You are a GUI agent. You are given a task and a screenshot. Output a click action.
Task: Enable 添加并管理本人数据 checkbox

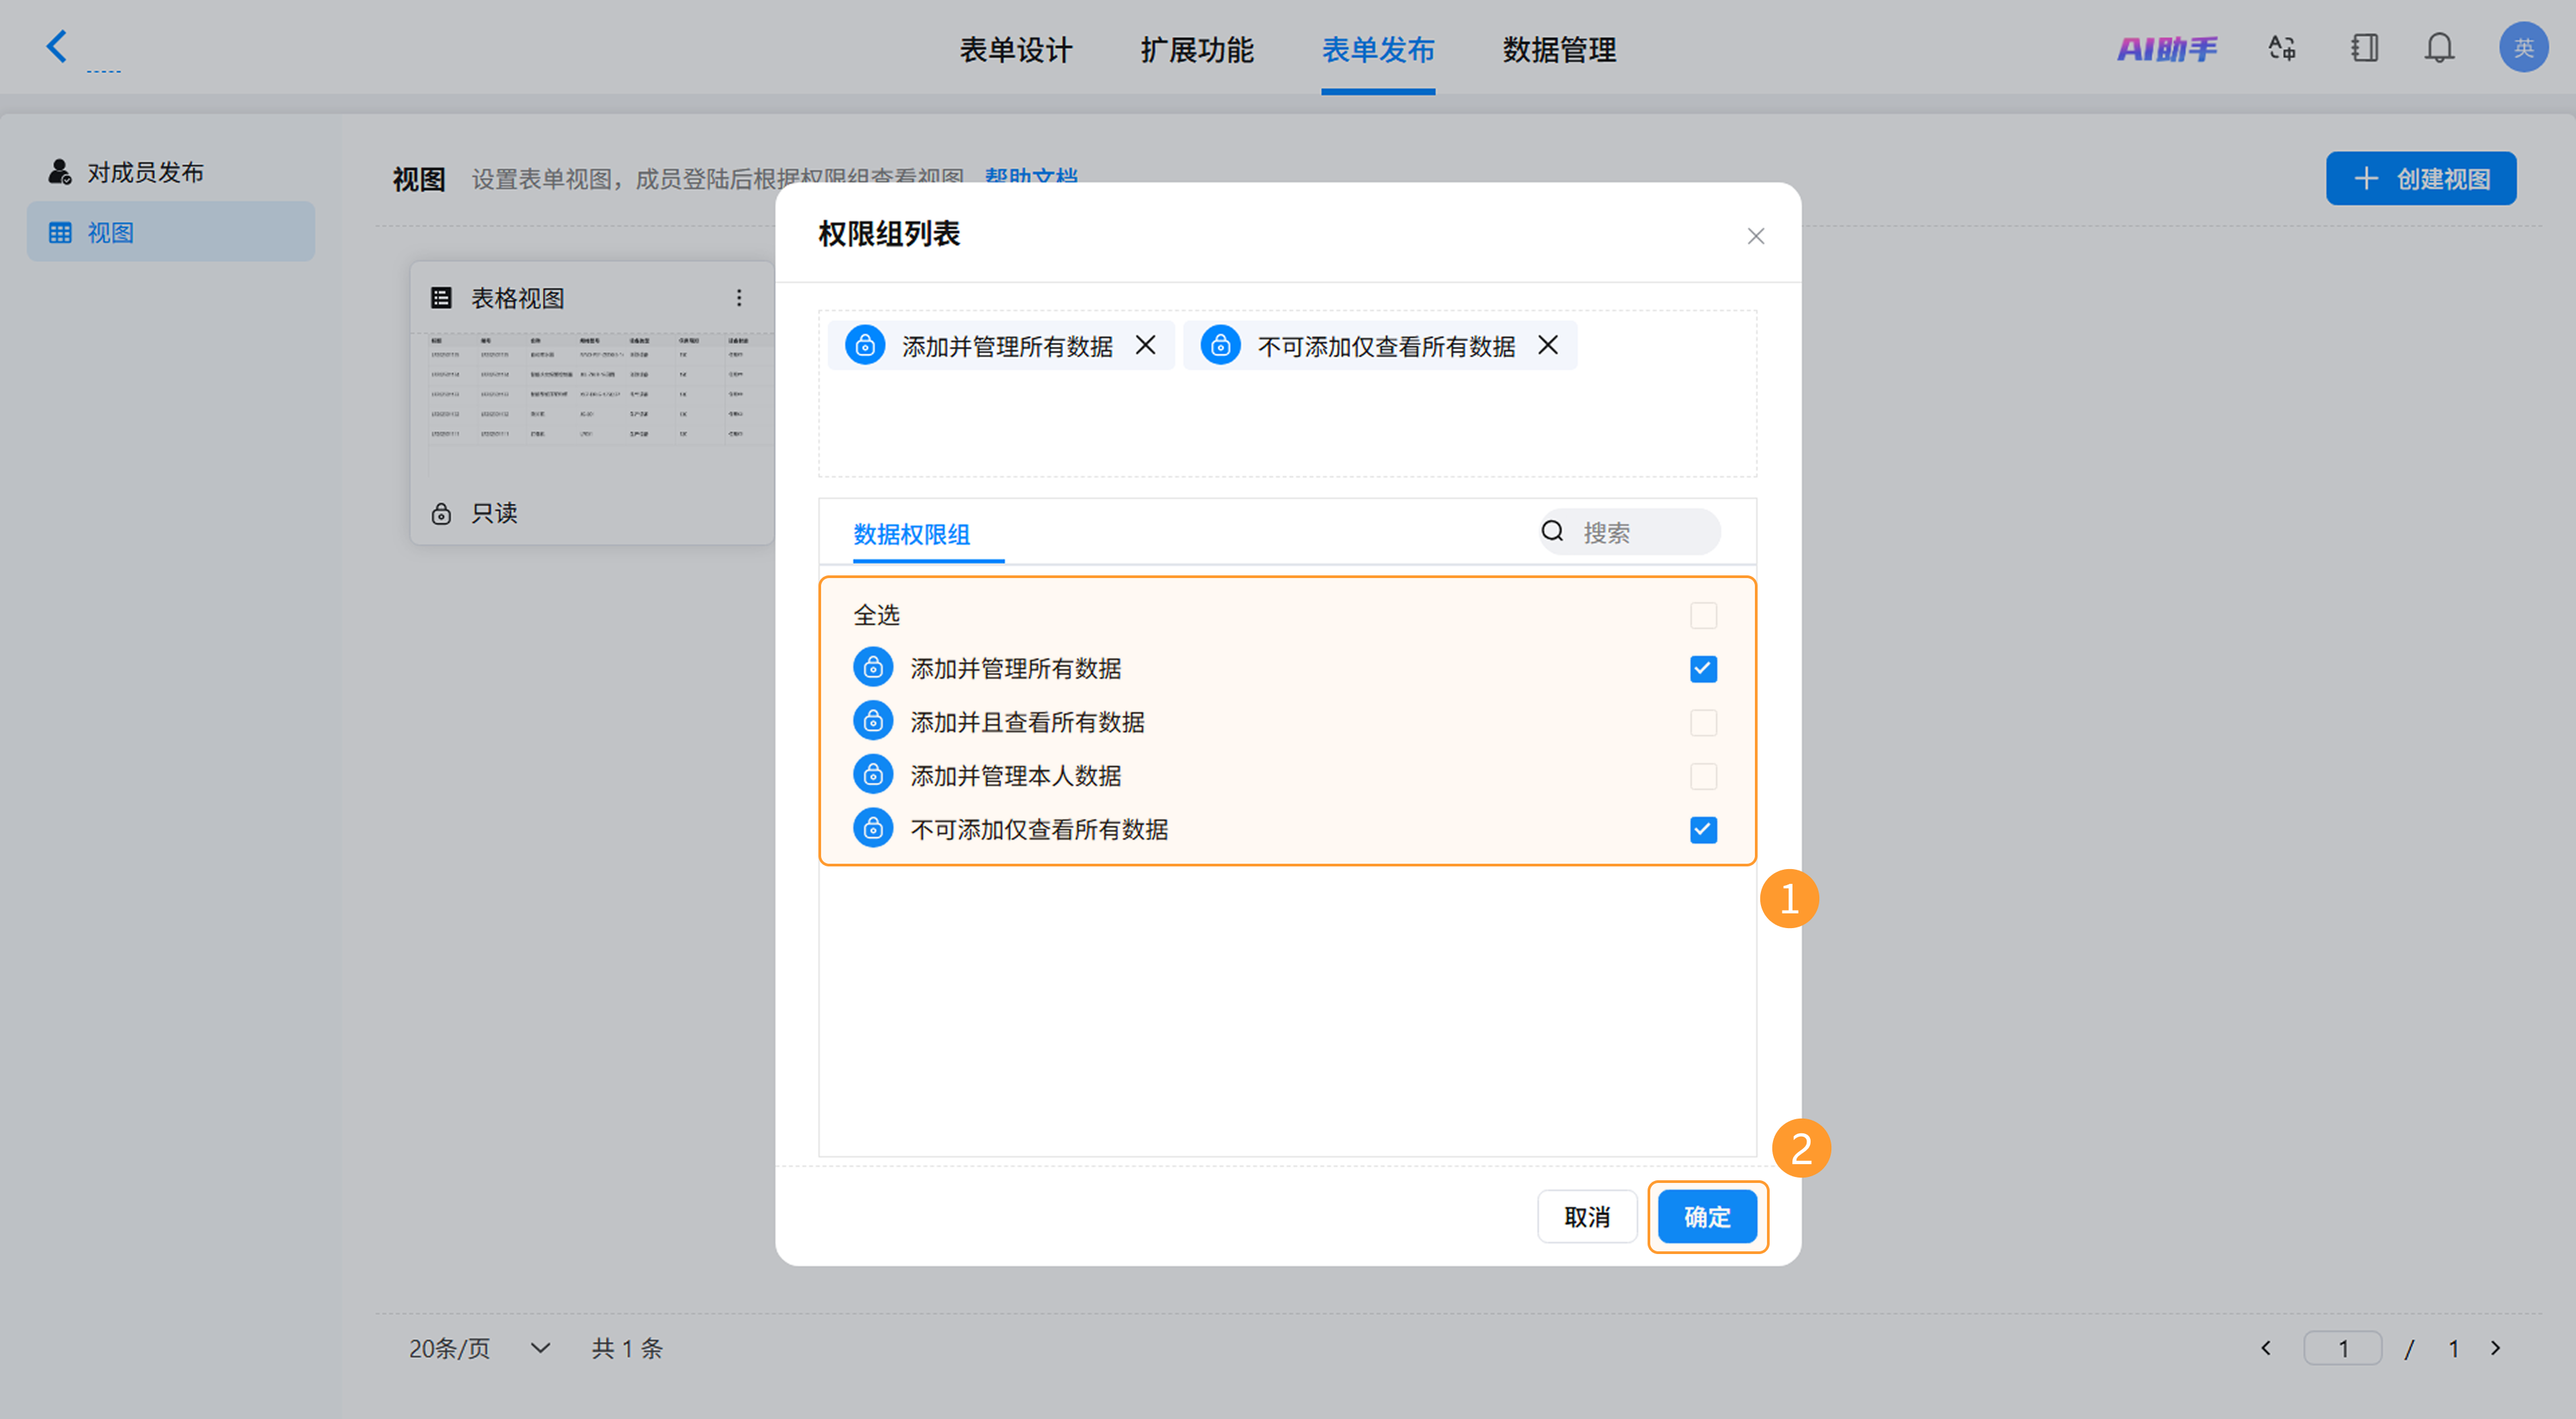point(1703,776)
